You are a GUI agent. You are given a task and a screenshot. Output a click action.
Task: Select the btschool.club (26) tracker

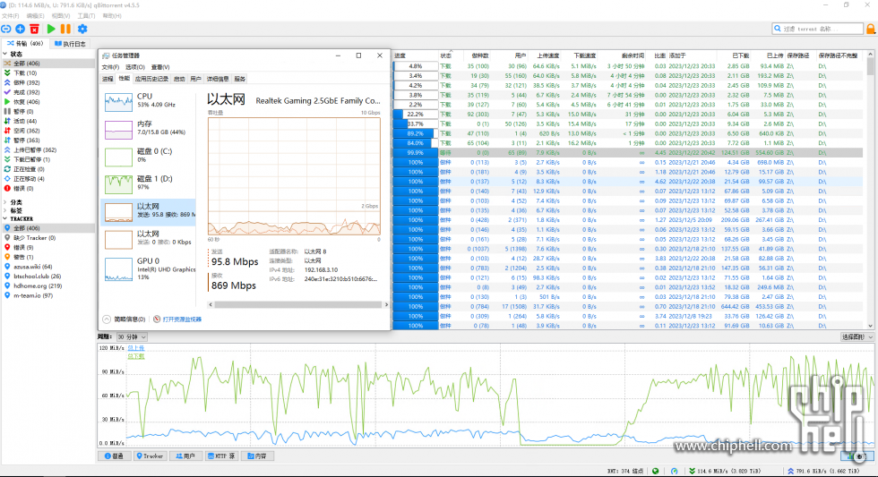click(x=37, y=277)
